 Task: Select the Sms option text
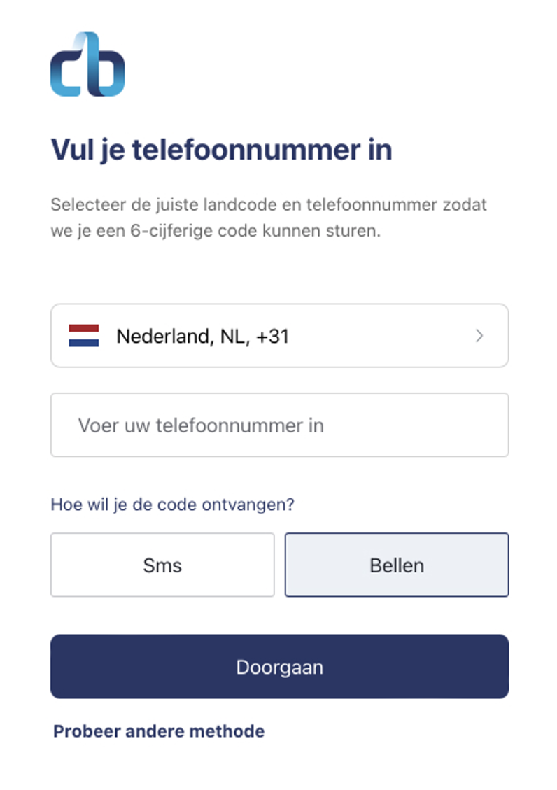coord(162,565)
